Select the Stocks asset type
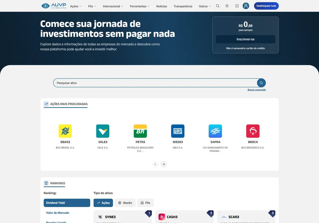Image resolution: width=319 pixels, height=223 pixels. (125, 203)
